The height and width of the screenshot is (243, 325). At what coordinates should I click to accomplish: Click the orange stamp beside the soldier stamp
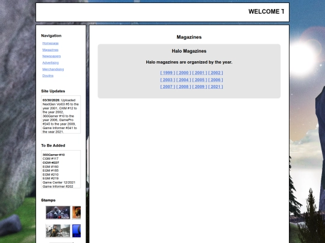76,212
